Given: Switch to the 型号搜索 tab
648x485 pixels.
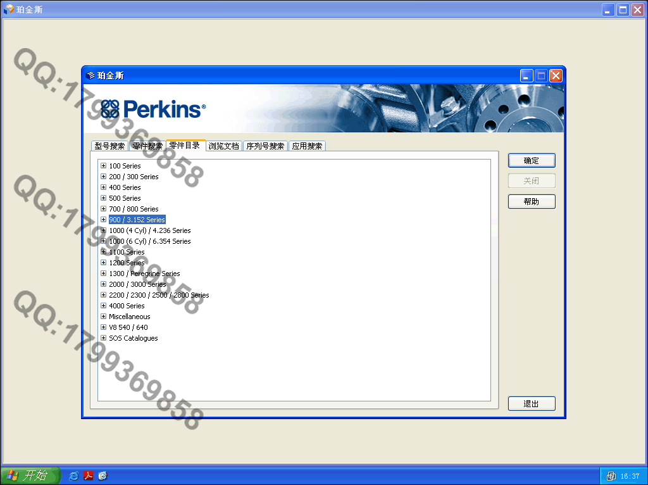Looking at the screenshot, I should click(x=109, y=146).
